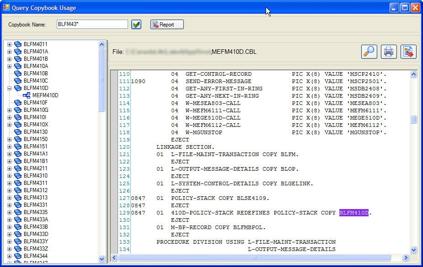
Task: Click the tree panel scroll up arrow
Action: click(x=102, y=44)
